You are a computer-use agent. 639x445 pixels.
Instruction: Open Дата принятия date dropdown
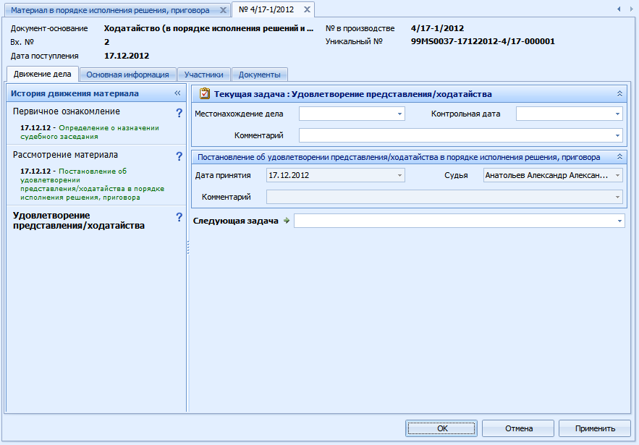399,175
